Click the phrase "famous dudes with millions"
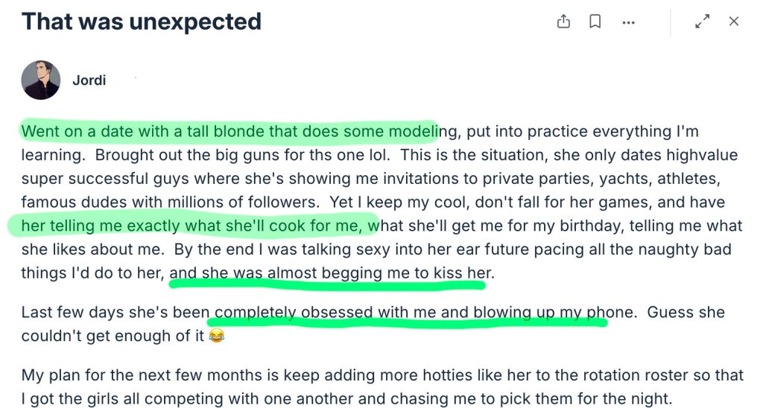This screenshot has height=408, width=763. [x=112, y=202]
